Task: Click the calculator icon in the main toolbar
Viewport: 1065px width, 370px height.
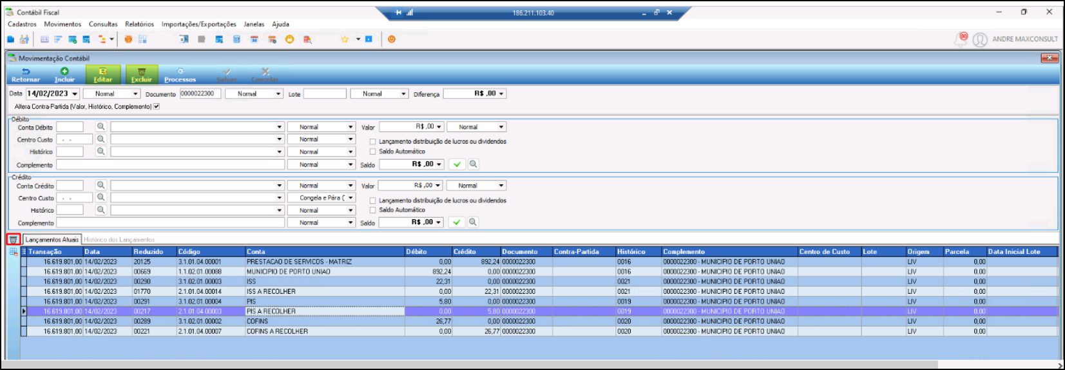Action: tap(236, 39)
